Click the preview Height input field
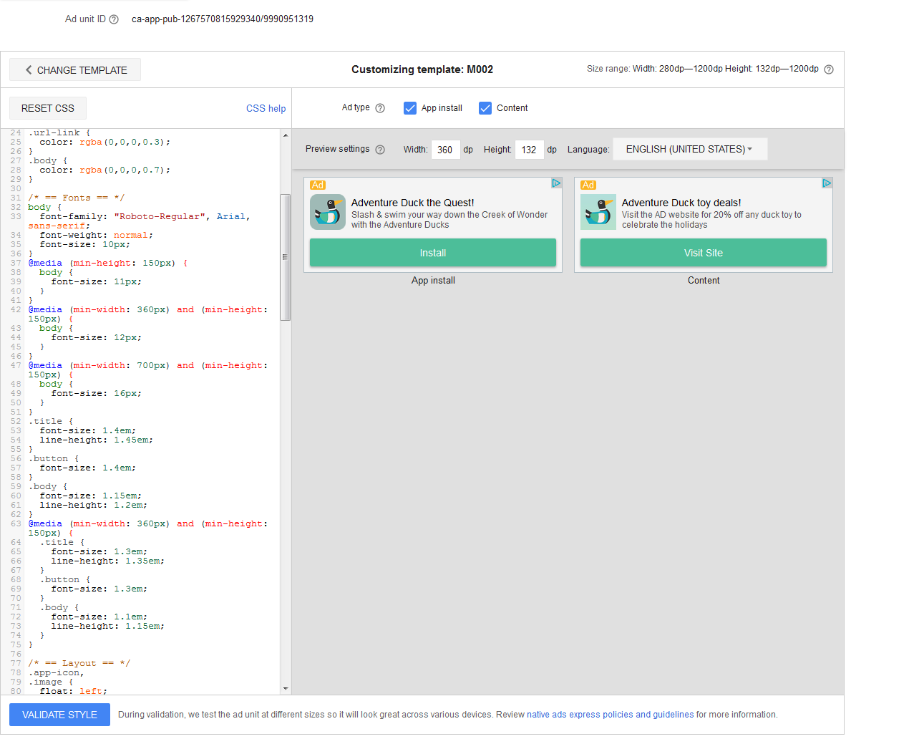 click(x=529, y=150)
